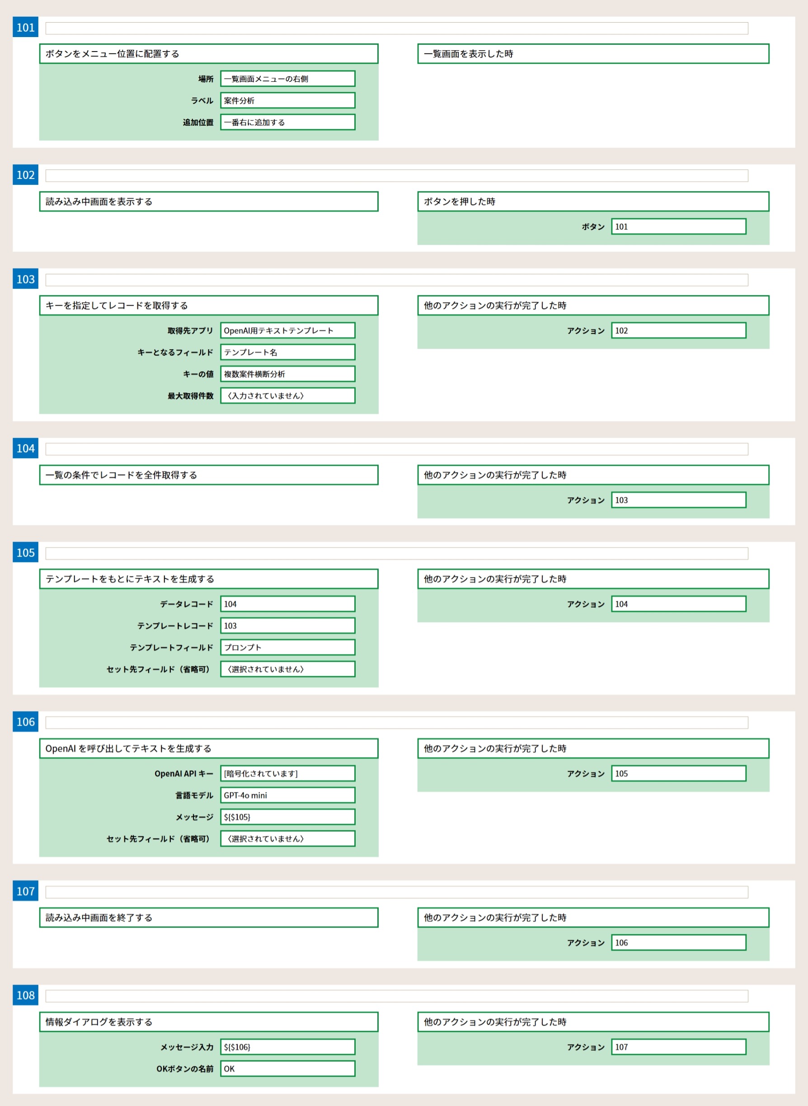Select the 'ボタンをメニュー位置に配置する' action box
This screenshot has height=1106, width=808.
[208, 54]
